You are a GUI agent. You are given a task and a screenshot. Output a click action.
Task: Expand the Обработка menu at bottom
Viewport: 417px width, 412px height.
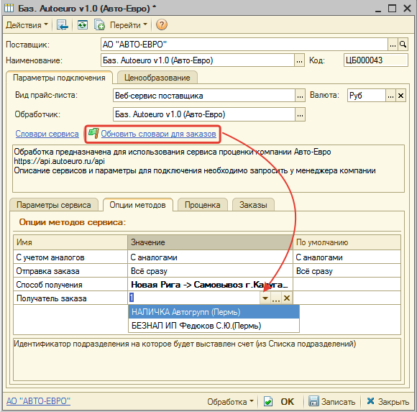tap(230, 402)
